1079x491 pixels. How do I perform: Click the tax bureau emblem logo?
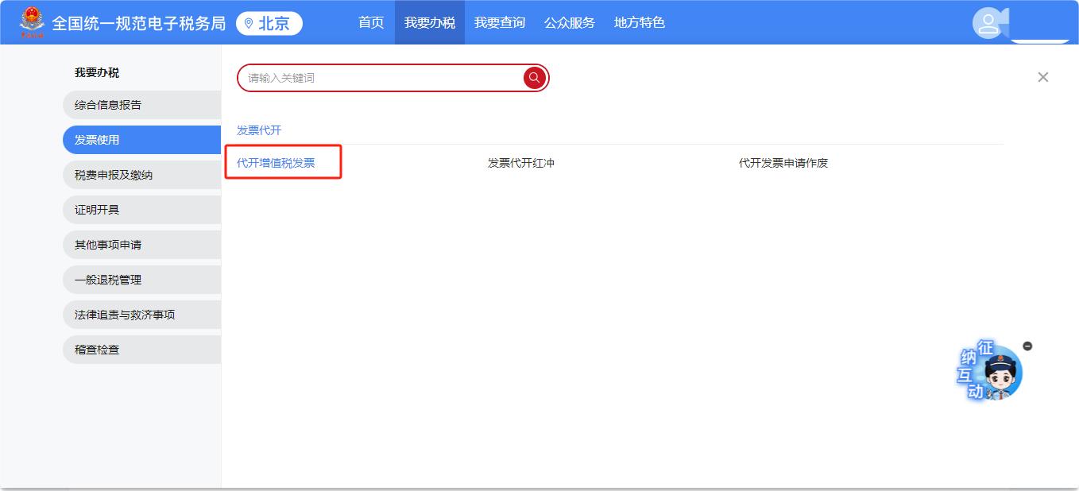[x=33, y=22]
